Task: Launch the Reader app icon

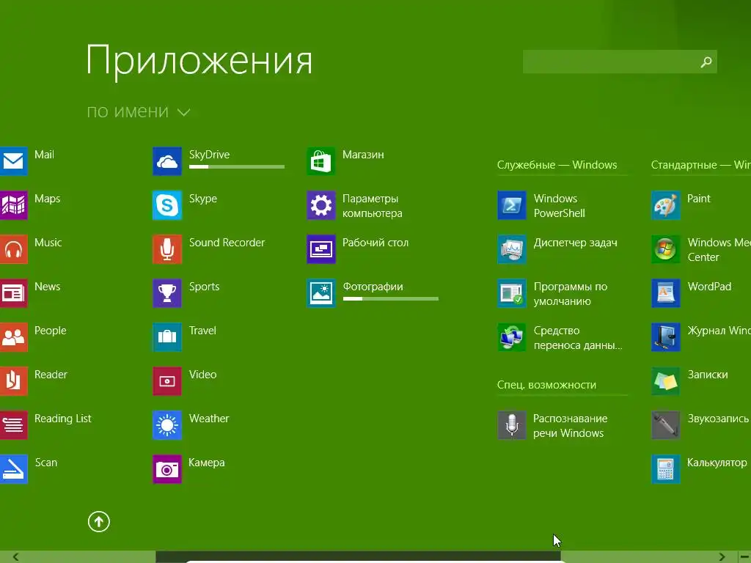Action: 13,381
